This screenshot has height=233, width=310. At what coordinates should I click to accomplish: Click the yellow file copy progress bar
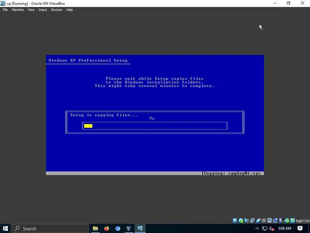point(88,126)
